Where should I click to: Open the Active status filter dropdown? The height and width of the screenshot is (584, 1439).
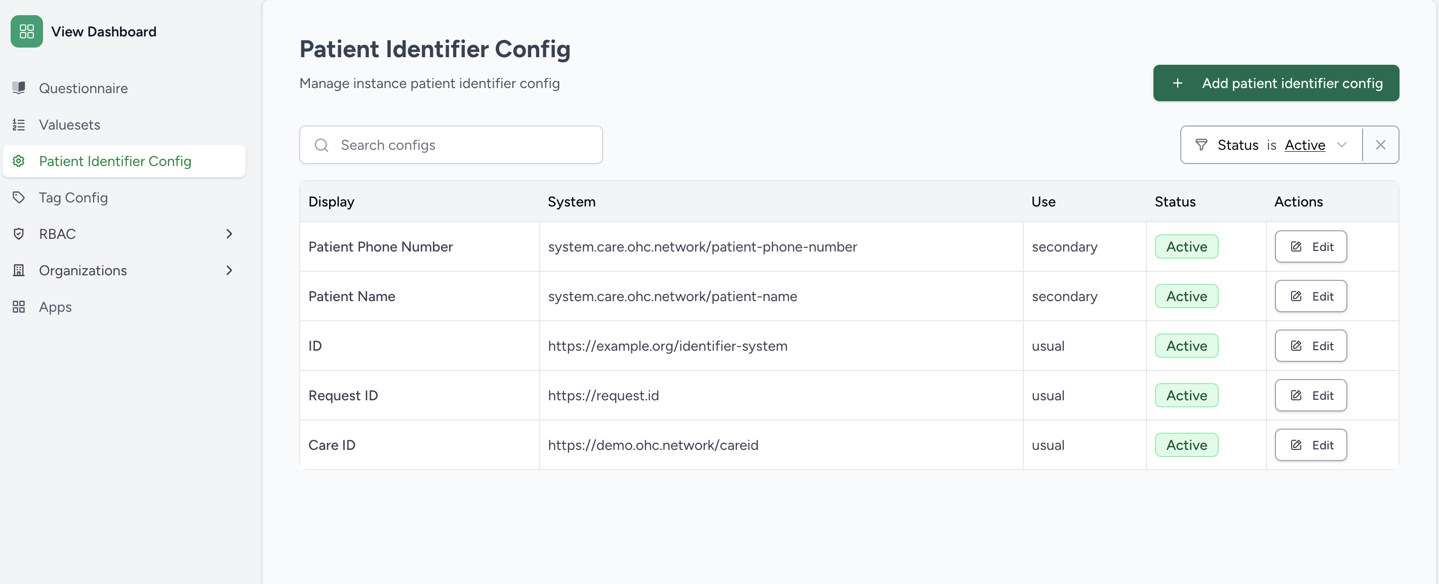tap(1343, 145)
